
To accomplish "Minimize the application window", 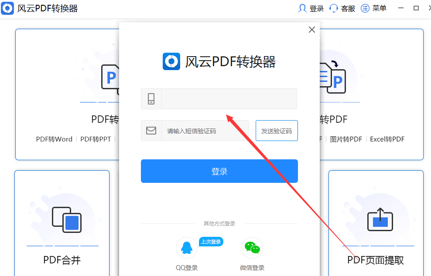I will pos(401,8).
